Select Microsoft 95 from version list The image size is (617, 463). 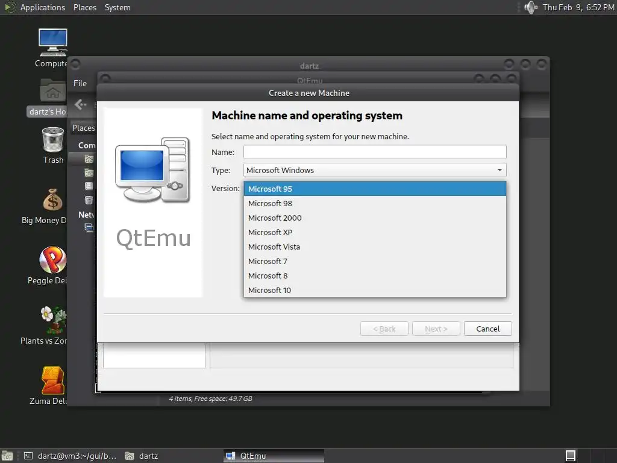pos(375,189)
